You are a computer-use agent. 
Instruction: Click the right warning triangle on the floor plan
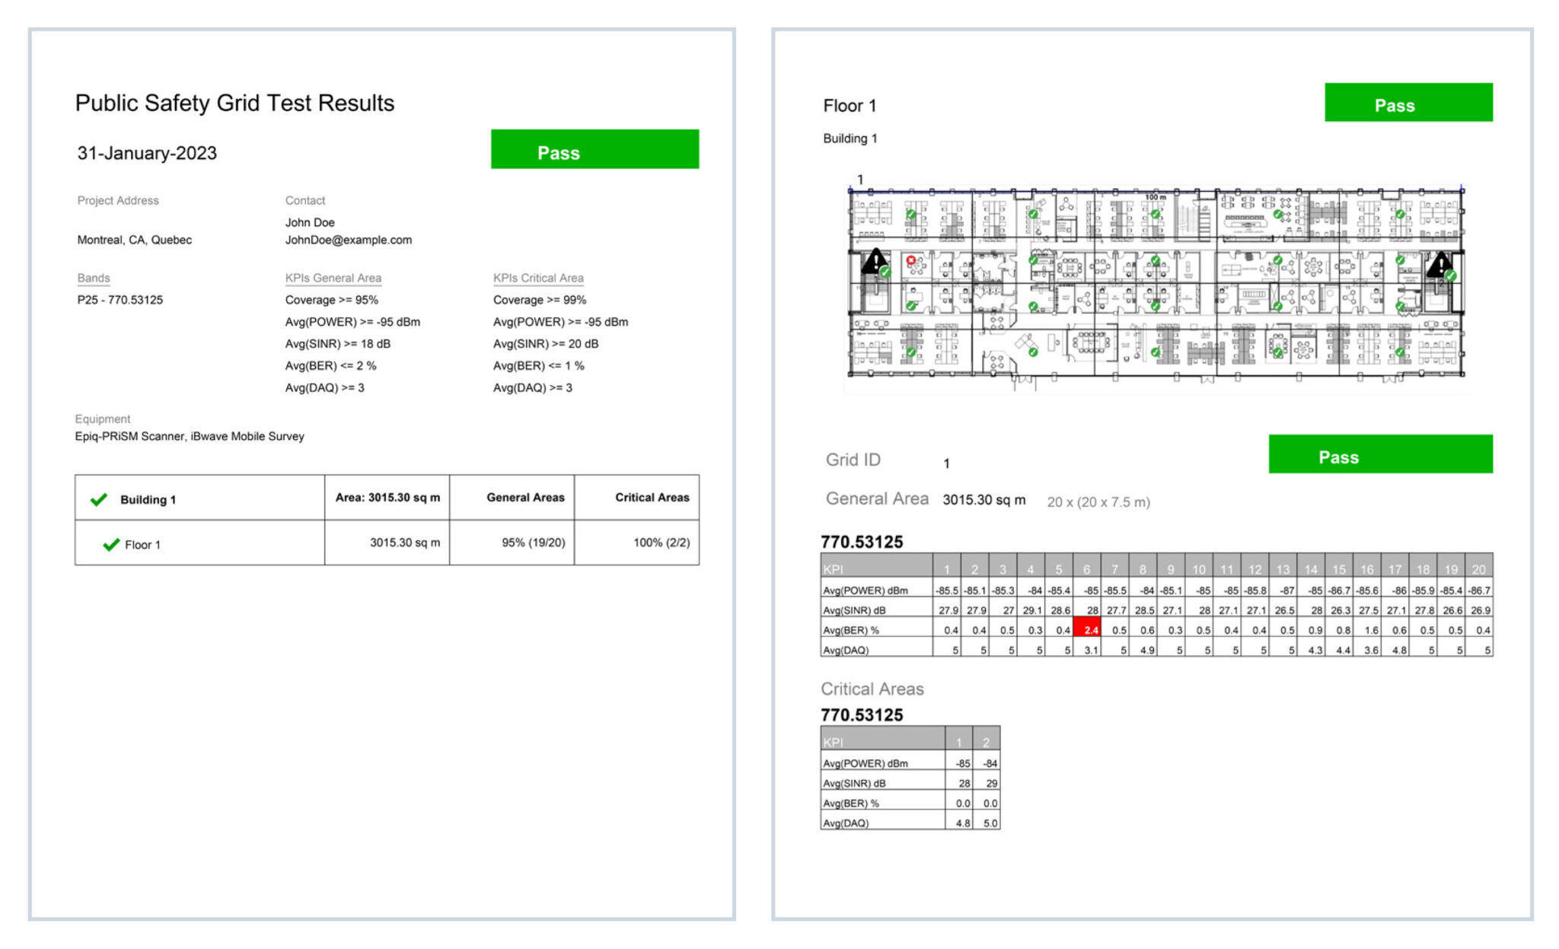[1440, 264]
